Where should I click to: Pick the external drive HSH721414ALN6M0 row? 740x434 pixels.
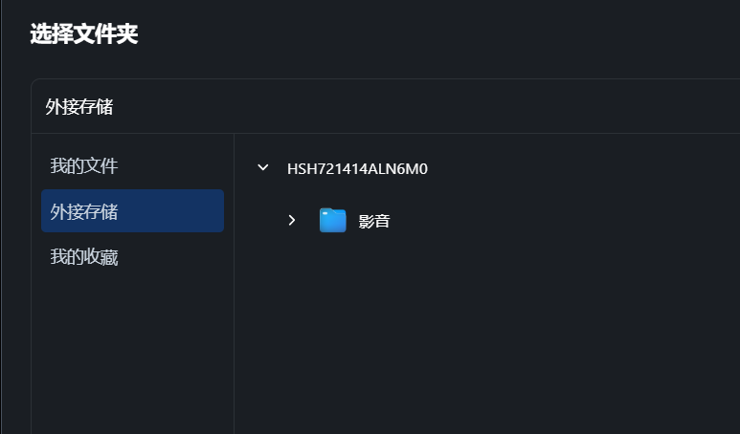[357, 169]
